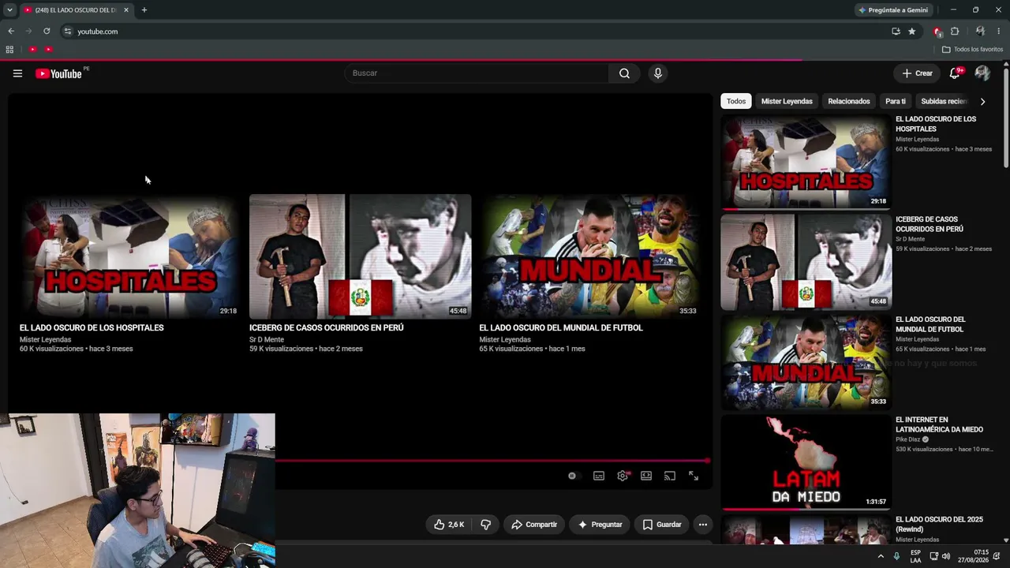View site information icon in address bar
The image size is (1010, 568).
point(68,32)
